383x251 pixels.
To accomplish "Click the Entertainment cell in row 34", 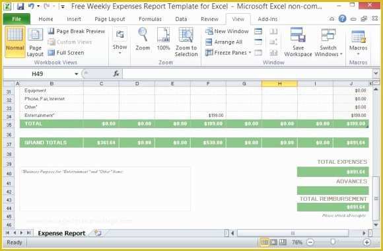I will (52, 116).
